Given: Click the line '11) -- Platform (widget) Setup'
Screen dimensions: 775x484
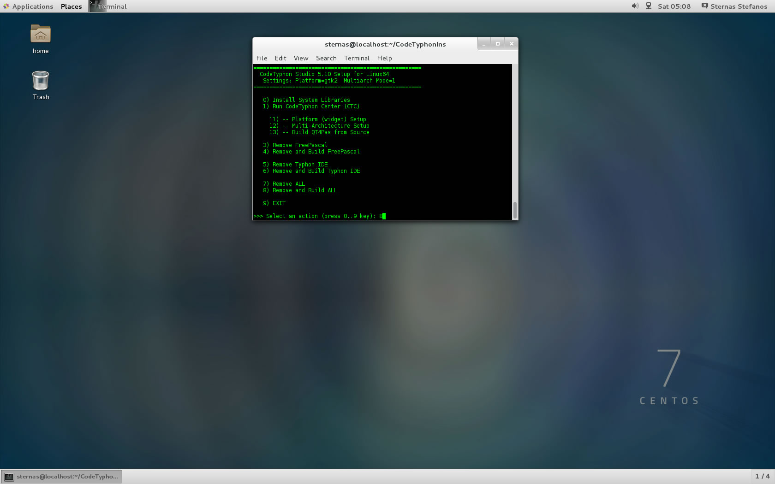Looking at the screenshot, I should tap(317, 119).
